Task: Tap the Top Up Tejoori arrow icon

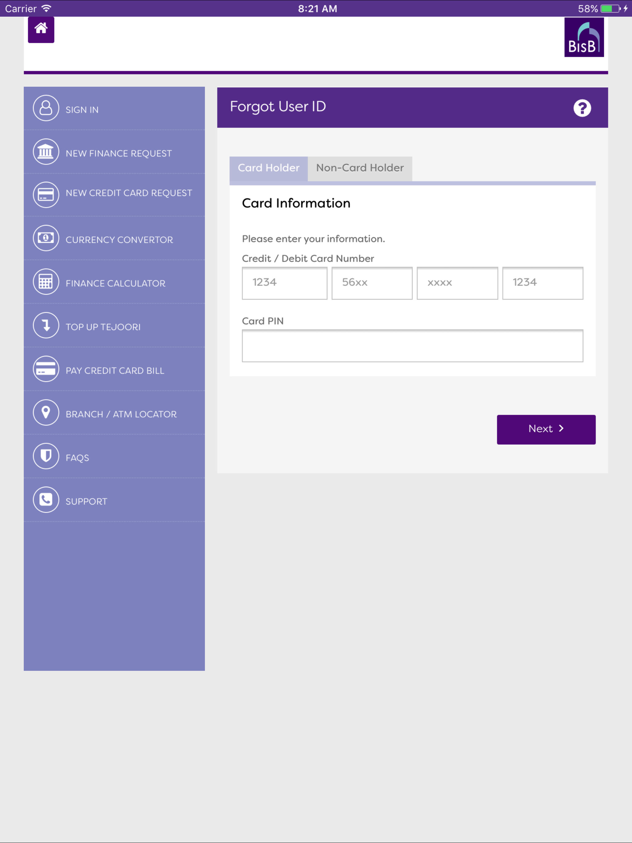Action: coord(46,326)
